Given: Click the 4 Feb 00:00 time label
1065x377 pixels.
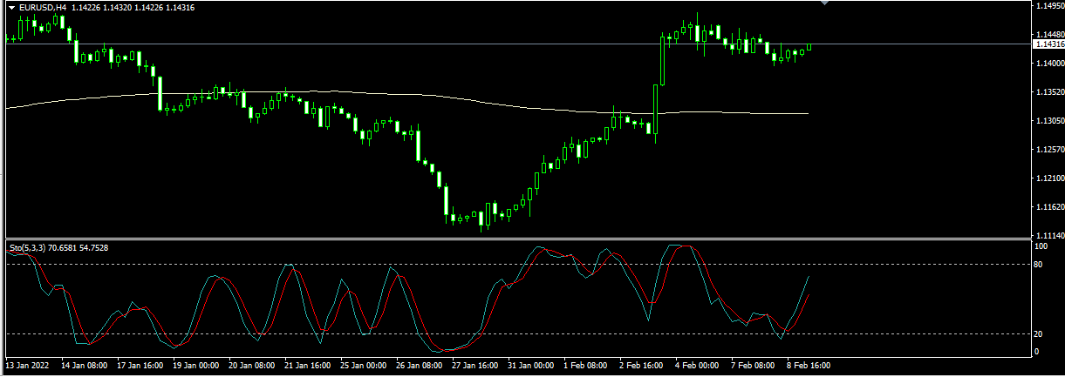Looking at the screenshot, I should pyautogui.click(x=697, y=367).
